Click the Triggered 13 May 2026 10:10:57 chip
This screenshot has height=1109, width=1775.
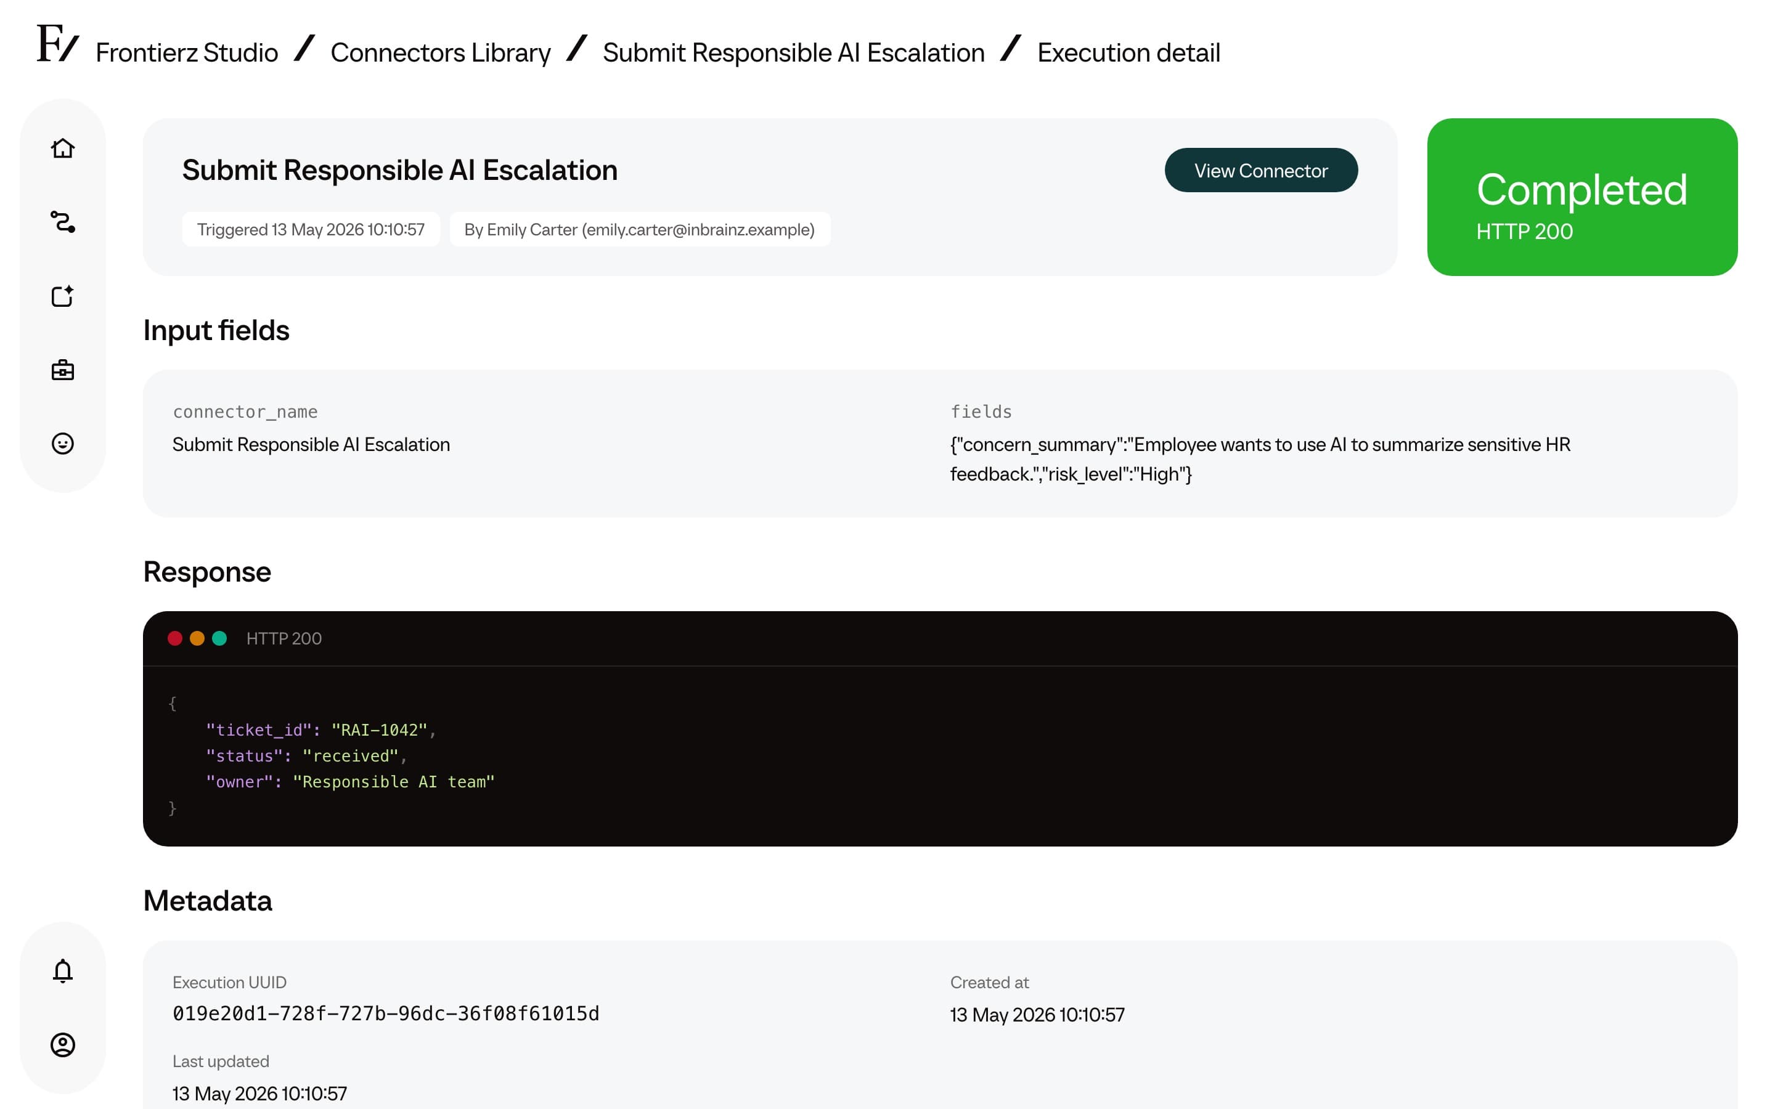pyautogui.click(x=311, y=230)
